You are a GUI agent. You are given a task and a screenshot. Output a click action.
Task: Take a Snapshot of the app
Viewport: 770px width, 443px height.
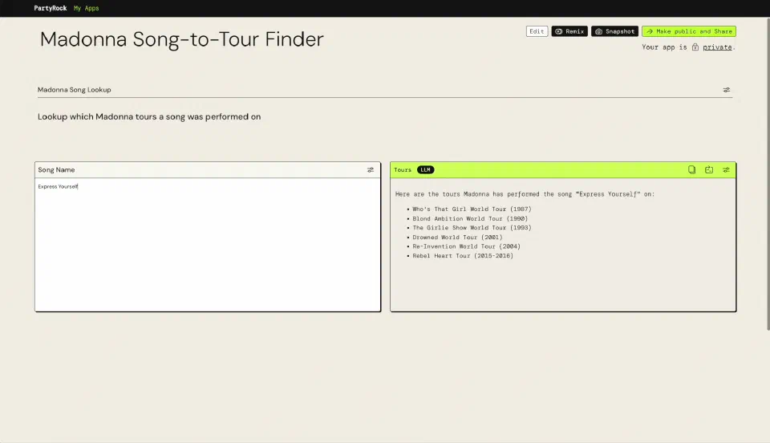tap(615, 31)
